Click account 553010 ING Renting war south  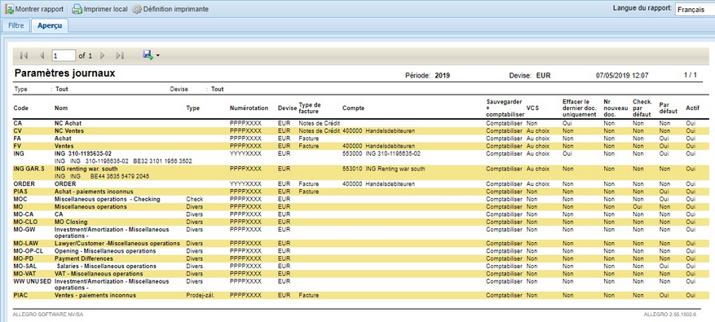pyautogui.click(x=383, y=169)
